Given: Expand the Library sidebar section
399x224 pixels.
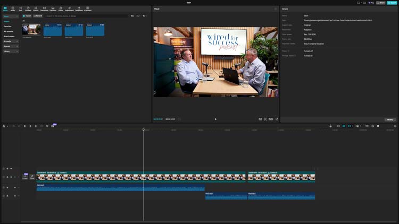Looking at the screenshot, I should tap(11, 51).
